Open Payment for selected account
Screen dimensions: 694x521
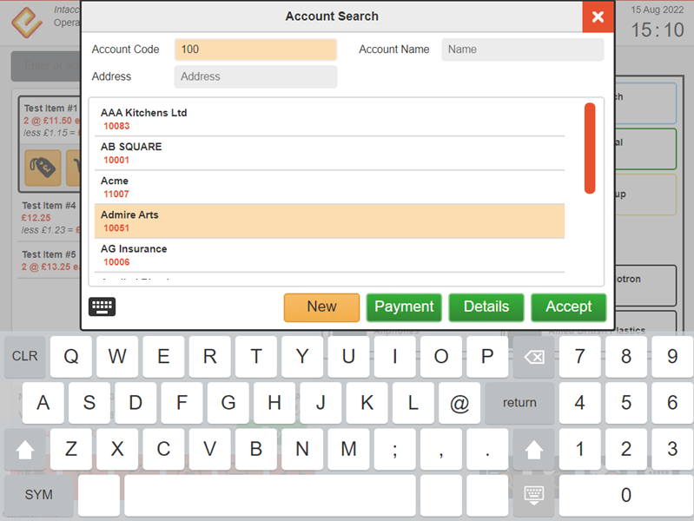pyautogui.click(x=404, y=307)
